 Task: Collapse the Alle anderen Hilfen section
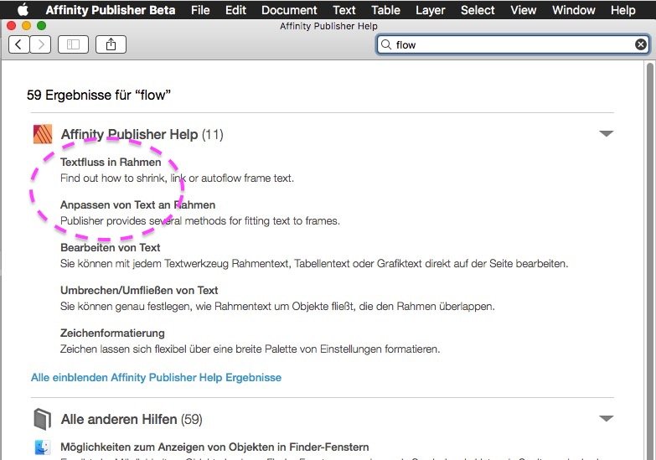[607, 418]
